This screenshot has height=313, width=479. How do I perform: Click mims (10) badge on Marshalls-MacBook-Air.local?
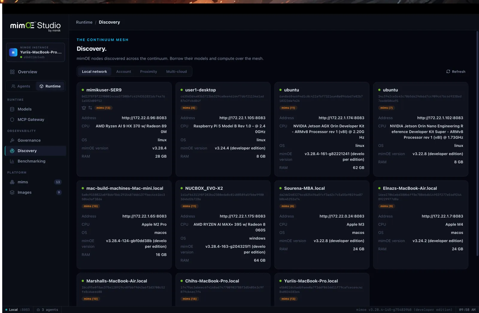click(x=91, y=299)
